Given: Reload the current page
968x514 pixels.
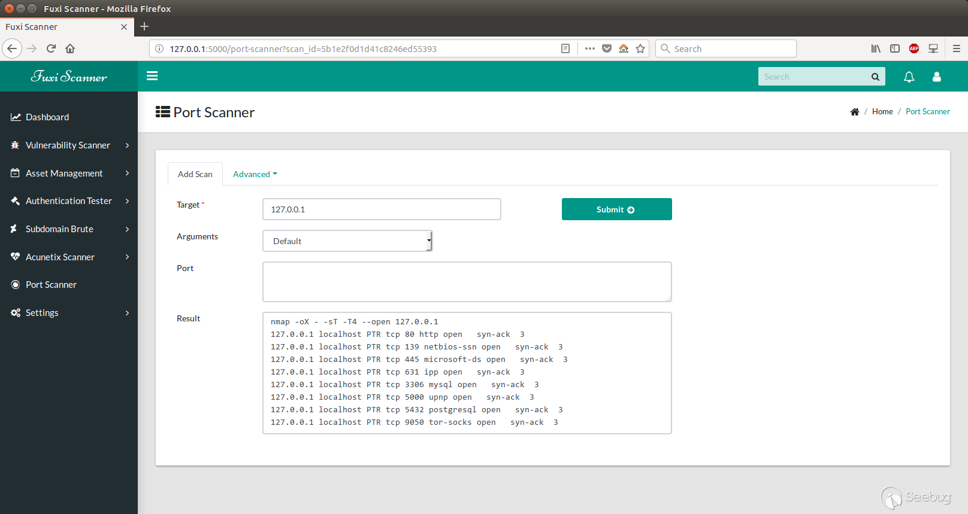Looking at the screenshot, I should [51, 48].
